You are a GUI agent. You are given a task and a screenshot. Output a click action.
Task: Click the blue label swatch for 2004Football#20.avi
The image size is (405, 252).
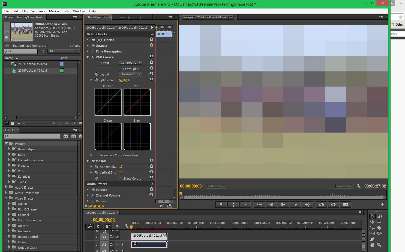pos(62,64)
